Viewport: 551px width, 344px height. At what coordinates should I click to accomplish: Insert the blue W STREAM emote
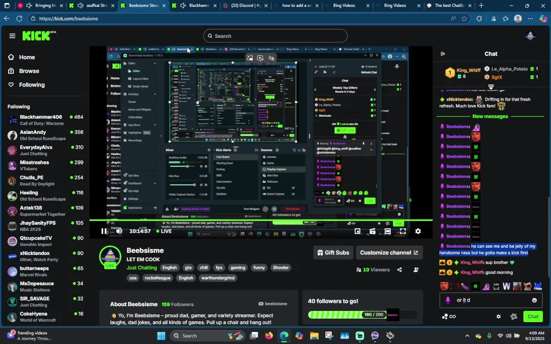pos(538,287)
